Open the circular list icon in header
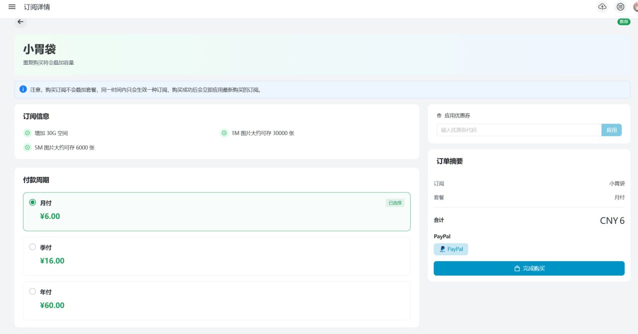 [x=620, y=7]
